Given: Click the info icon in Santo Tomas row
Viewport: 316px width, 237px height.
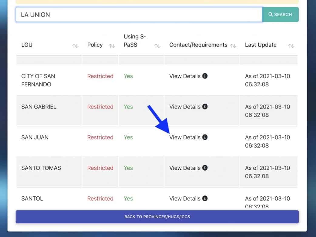Looking at the screenshot, I should (x=205, y=168).
